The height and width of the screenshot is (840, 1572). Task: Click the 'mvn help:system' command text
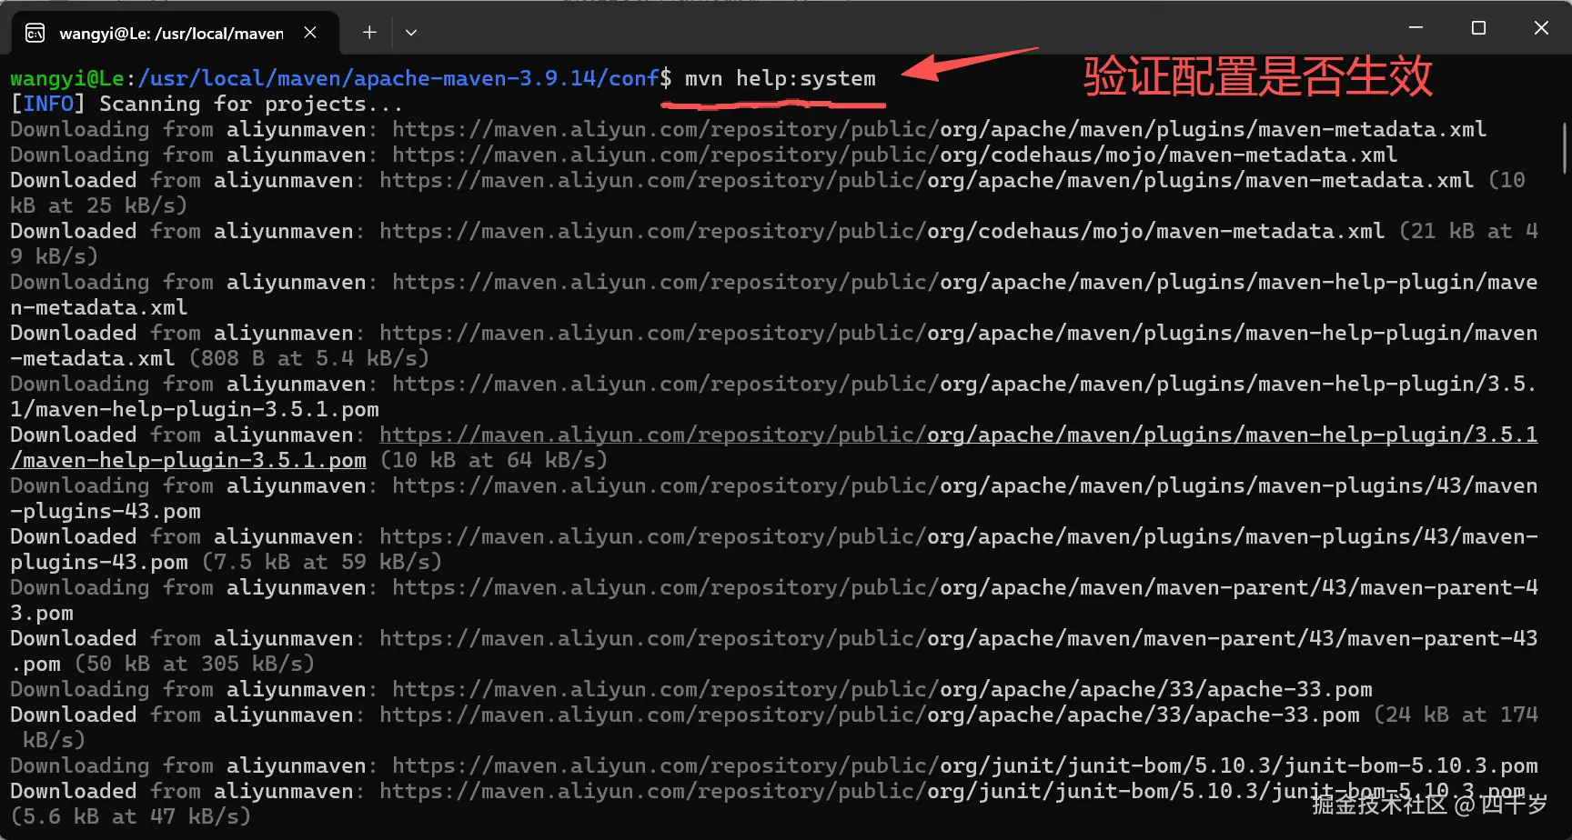[x=781, y=78]
